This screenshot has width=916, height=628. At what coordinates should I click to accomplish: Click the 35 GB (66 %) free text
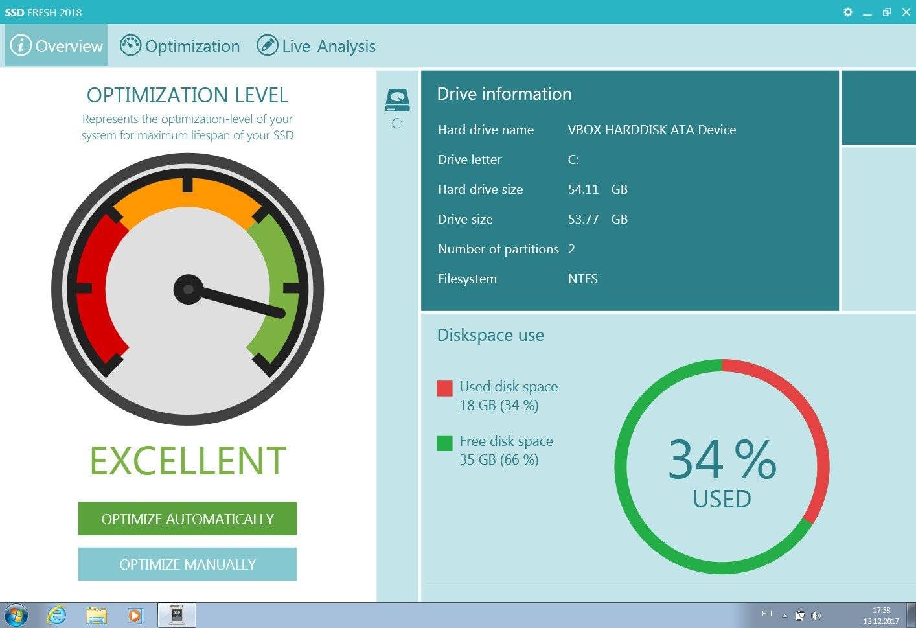pyautogui.click(x=499, y=459)
